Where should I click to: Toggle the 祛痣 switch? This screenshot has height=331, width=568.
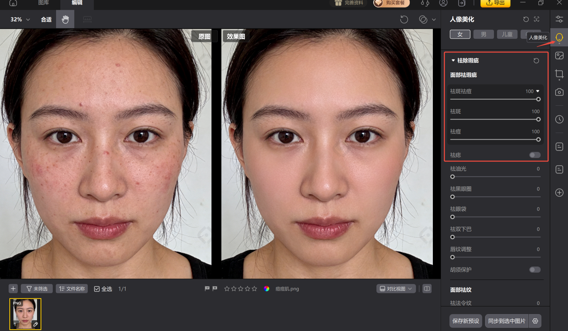click(535, 155)
